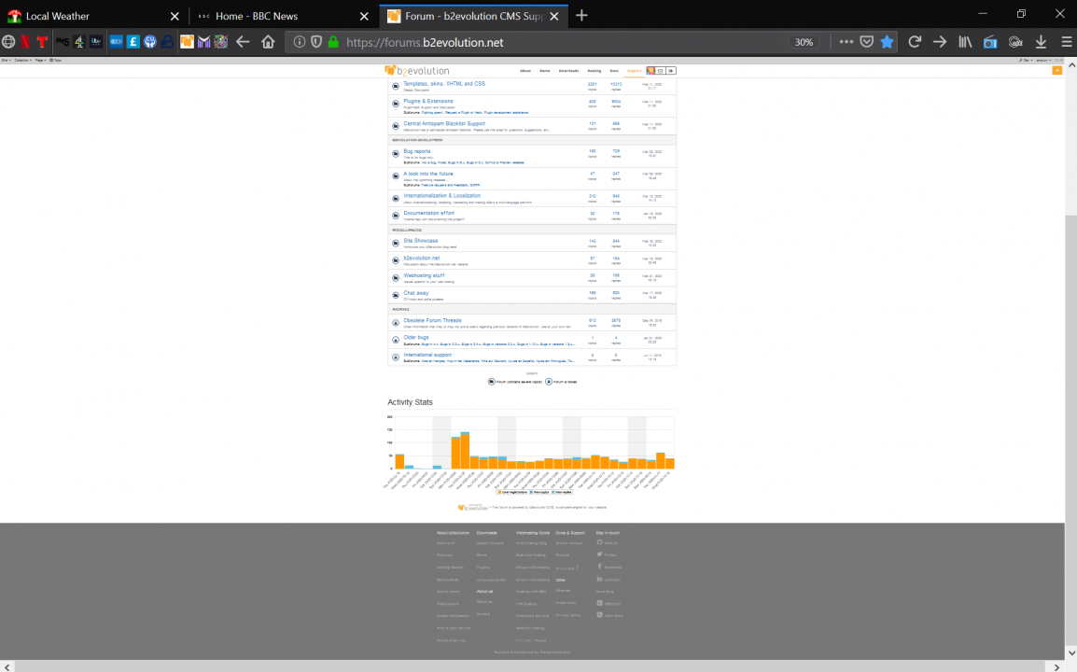The image size is (1077, 672).
Task: Click the purple M bookmark icon
Action: [x=204, y=42]
